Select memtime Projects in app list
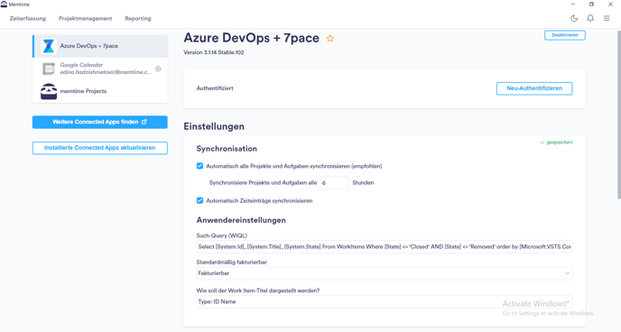The image size is (621, 332). (100, 91)
